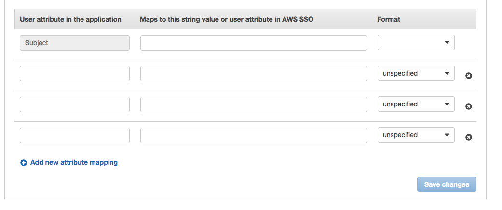Click the User attribute in the application header
The width and height of the screenshot is (502, 210).
click(70, 19)
